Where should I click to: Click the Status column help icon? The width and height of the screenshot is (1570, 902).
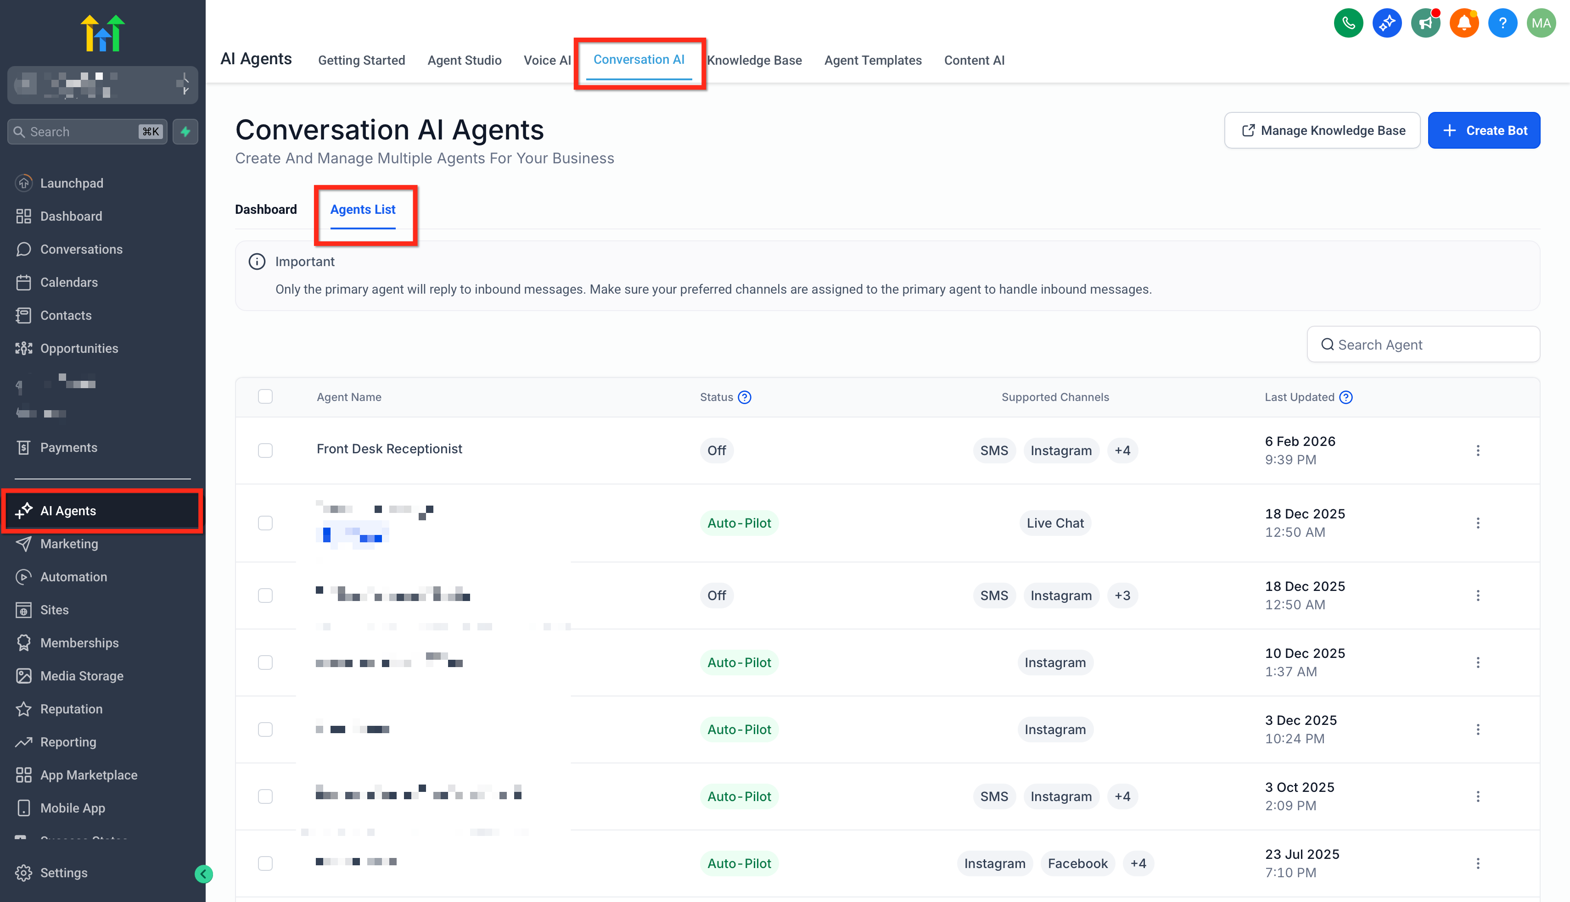click(x=745, y=397)
